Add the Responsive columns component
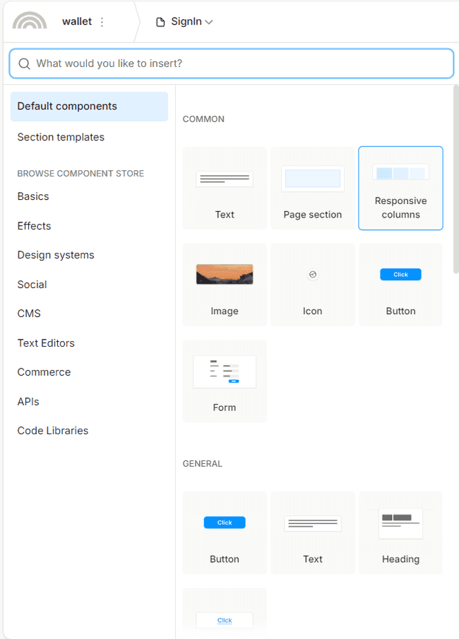Screen dimensions: 459x639 point(400,189)
